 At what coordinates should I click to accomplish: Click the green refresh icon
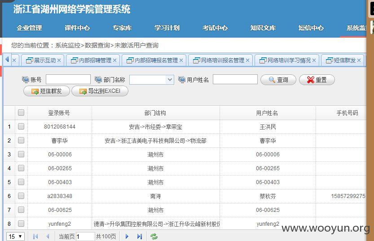pyautogui.click(x=154, y=237)
